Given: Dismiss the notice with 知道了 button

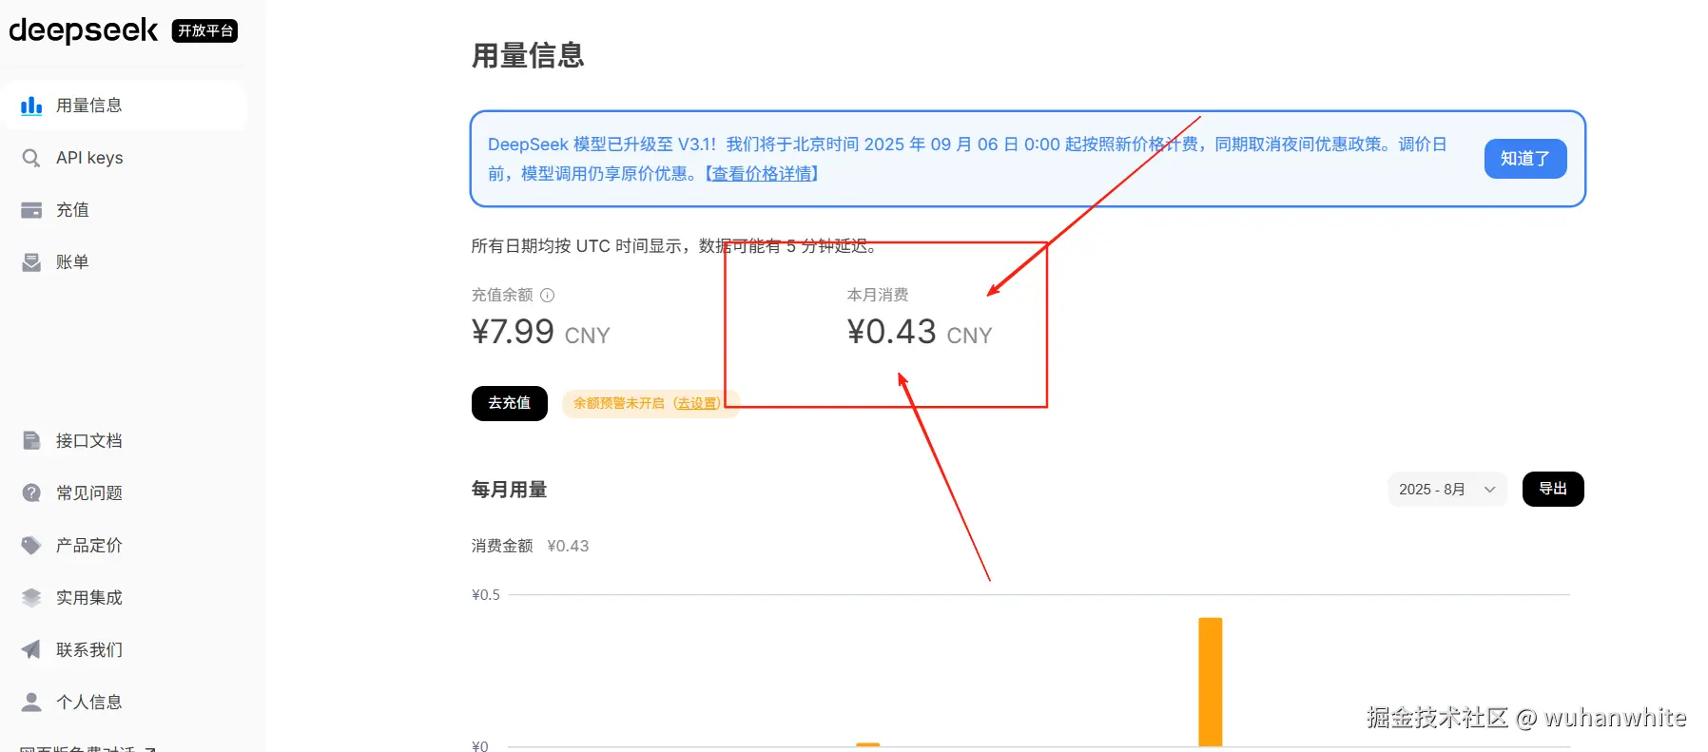Looking at the screenshot, I should click(x=1525, y=159).
